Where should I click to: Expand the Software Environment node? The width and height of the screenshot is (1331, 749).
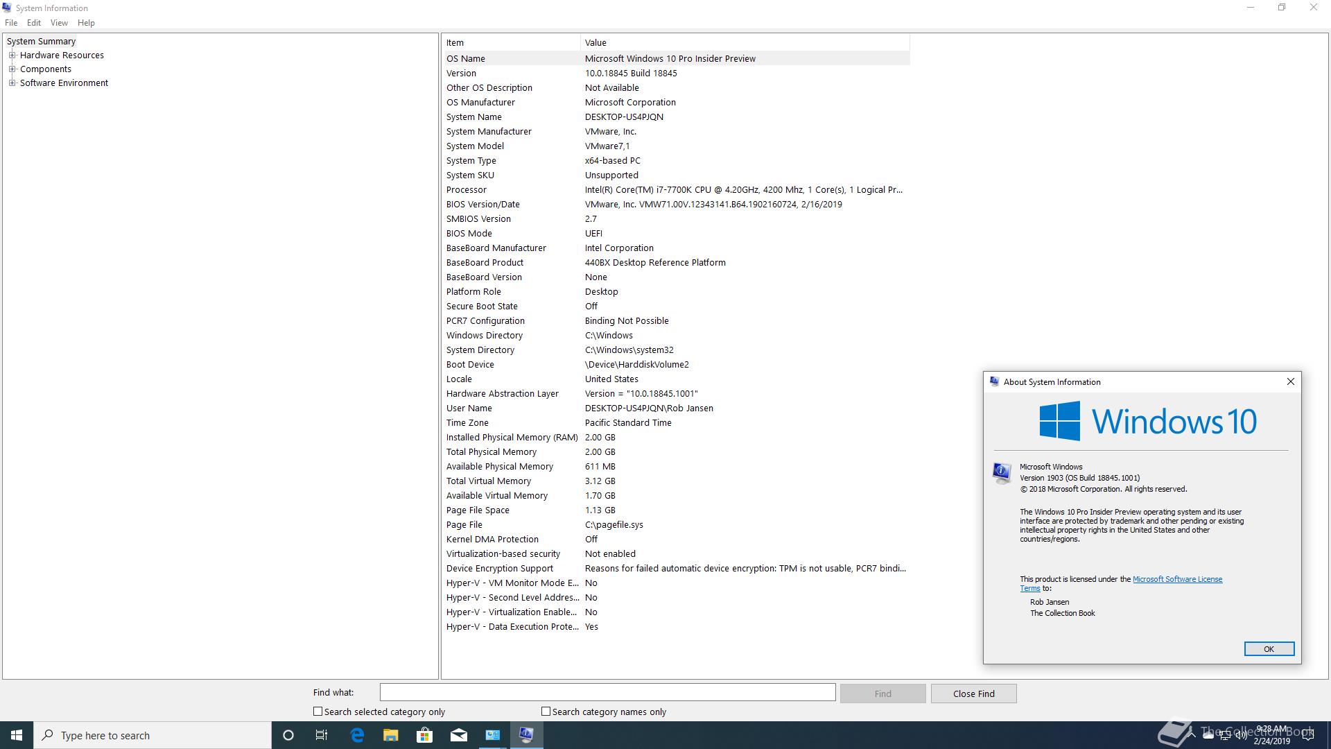(12, 83)
